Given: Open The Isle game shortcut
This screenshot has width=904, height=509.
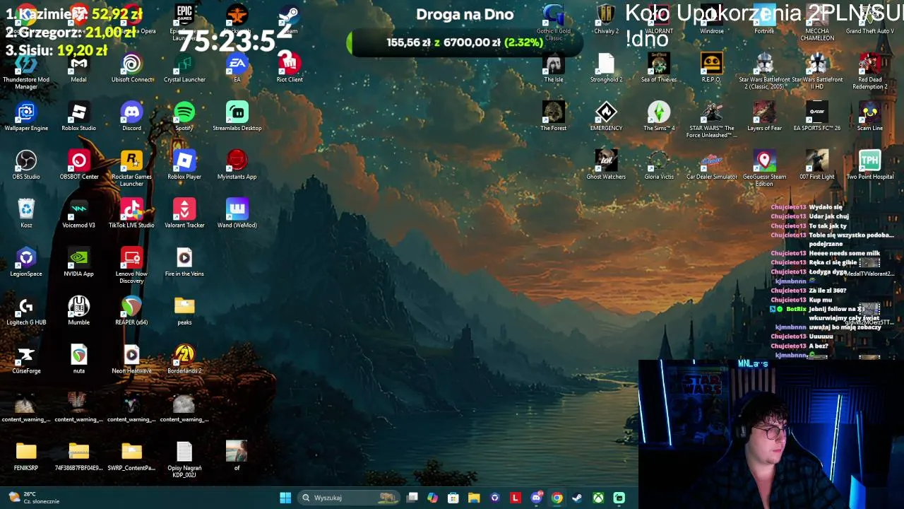Looking at the screenshot, I should click(553, 69).
